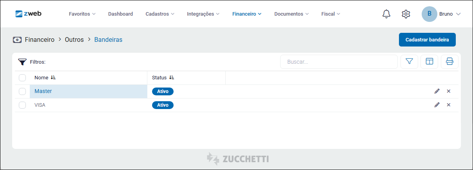Open the column layout options
The width and height of the screenshot is (473, 170).
click(430, 62)
